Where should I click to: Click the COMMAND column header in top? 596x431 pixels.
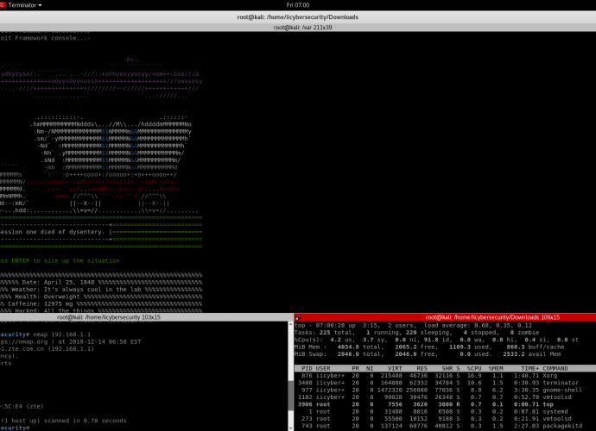point(555,368)
